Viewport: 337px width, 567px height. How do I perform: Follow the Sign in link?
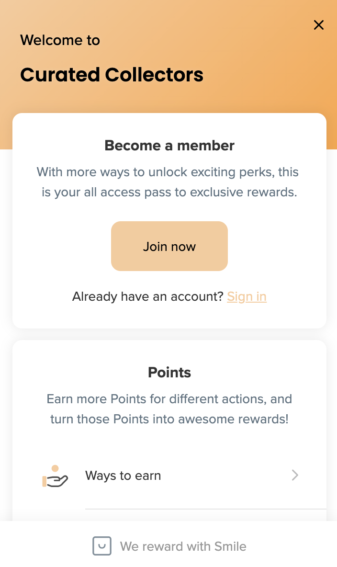247,296
